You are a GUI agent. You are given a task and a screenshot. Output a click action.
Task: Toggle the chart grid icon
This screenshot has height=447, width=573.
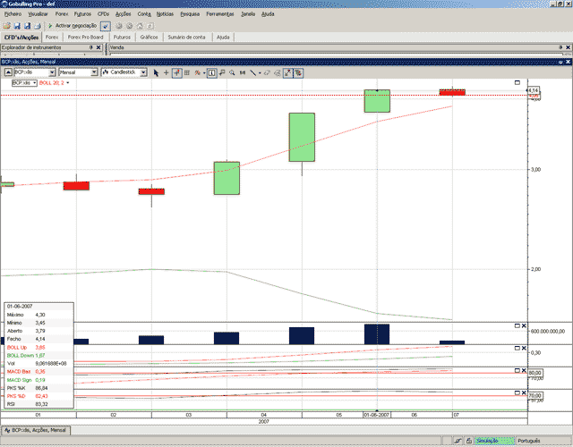[187, 73]
